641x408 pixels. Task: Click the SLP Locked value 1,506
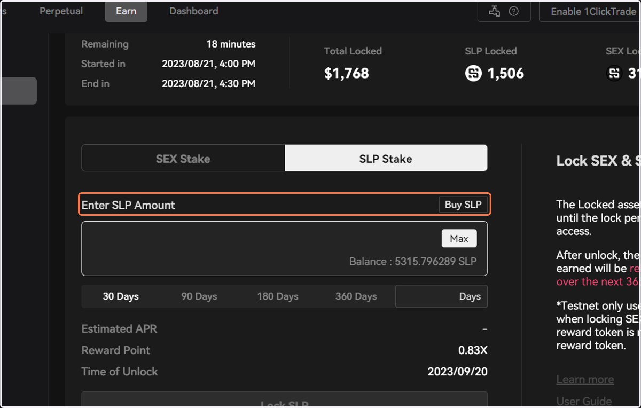click(x=506, y=73)
